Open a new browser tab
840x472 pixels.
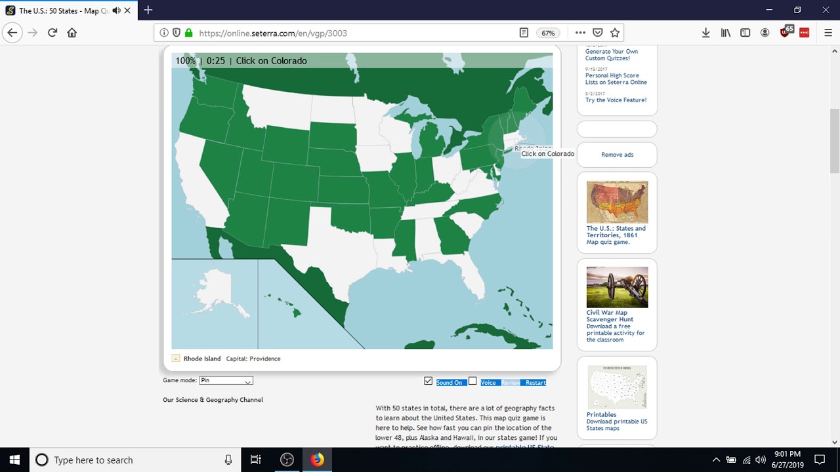click(148, 10)
